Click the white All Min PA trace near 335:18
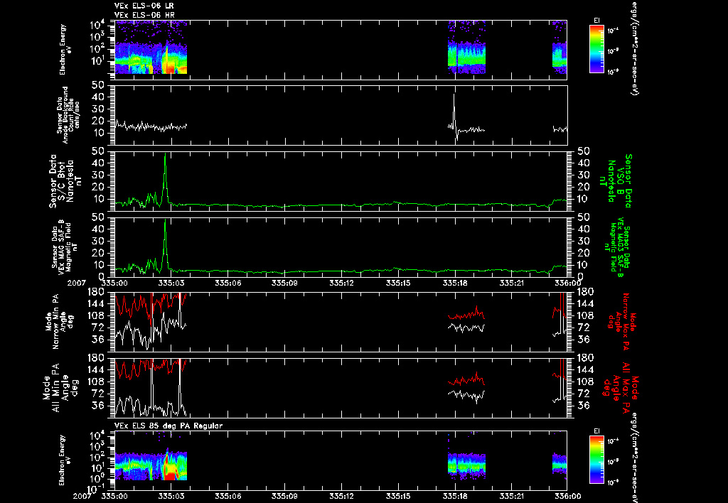This screenshot has height=503, width=728. pos(466,395)
